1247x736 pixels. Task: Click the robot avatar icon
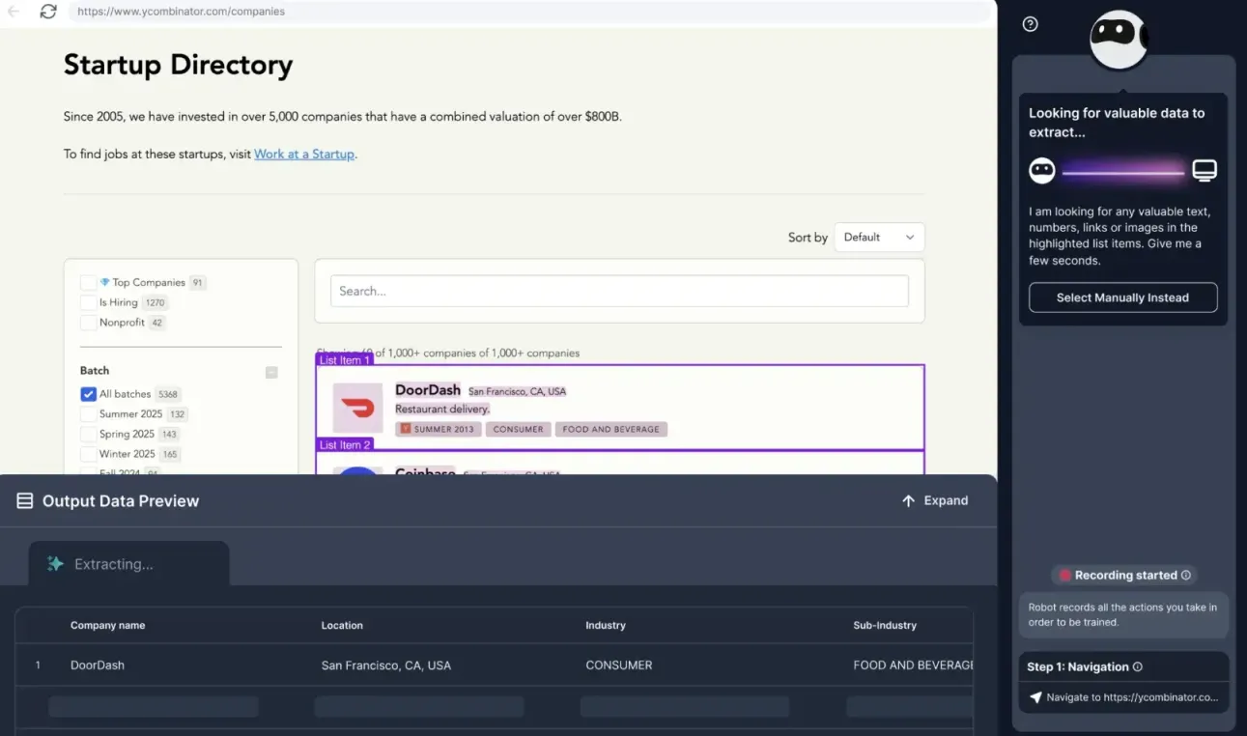[x=1119, y=40]
